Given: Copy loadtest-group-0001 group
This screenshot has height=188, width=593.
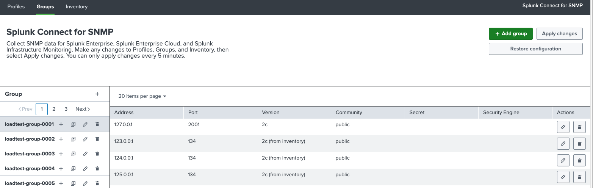Looking at the screenshot, I should coord(73,124).
